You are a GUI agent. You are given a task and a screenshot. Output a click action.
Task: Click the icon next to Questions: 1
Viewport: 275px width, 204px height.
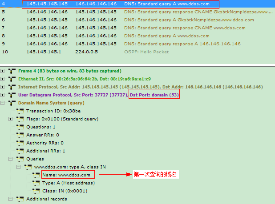20,127
